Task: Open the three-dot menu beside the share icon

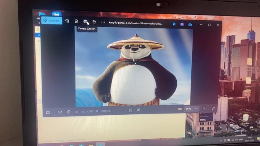Action: pos(103,22)
